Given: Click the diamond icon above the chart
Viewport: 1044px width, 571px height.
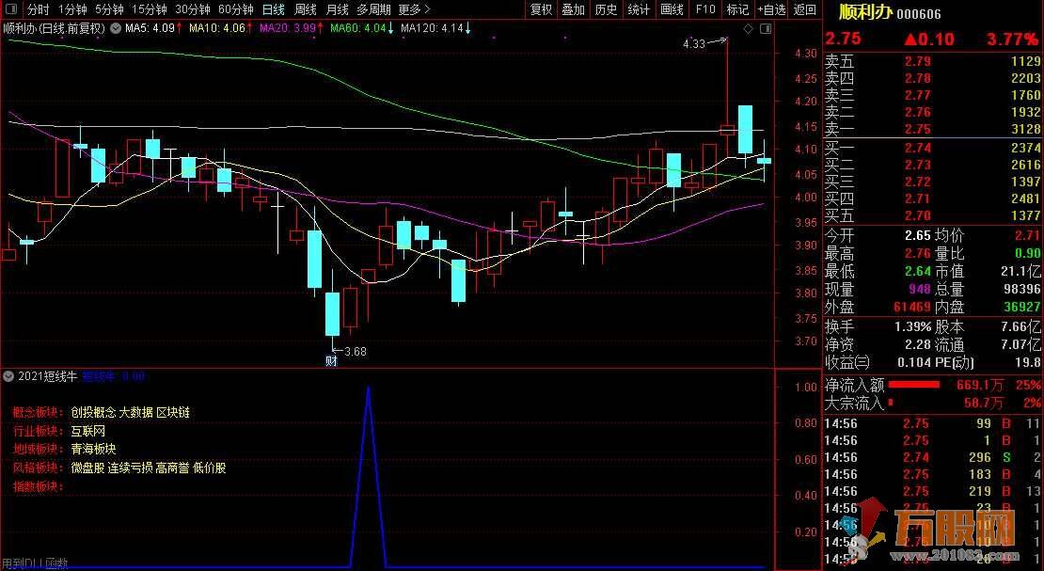Looking at the screenshot, I should pyautogui.click(x=748, y=29).
